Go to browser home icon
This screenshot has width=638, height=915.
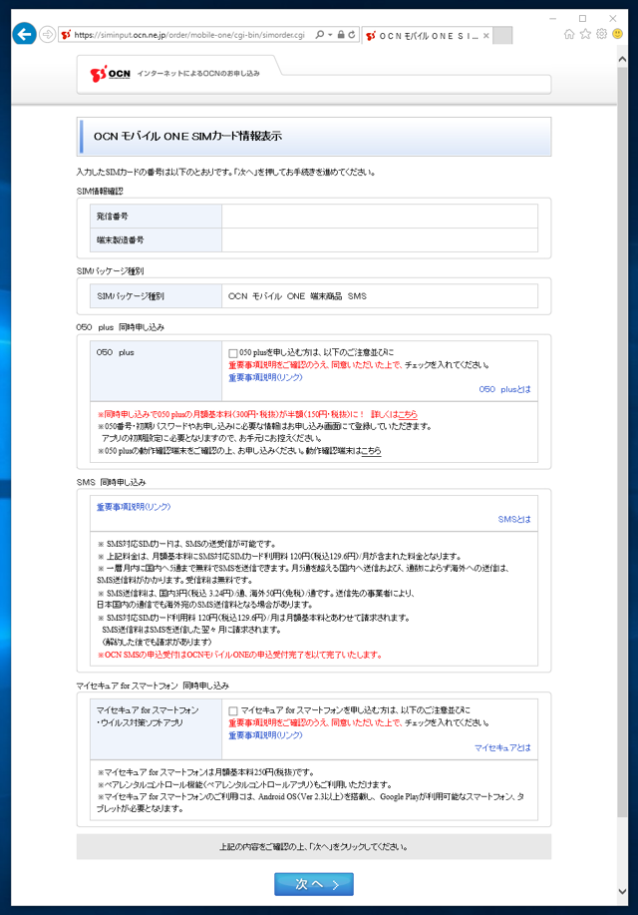tap(569, 34)
